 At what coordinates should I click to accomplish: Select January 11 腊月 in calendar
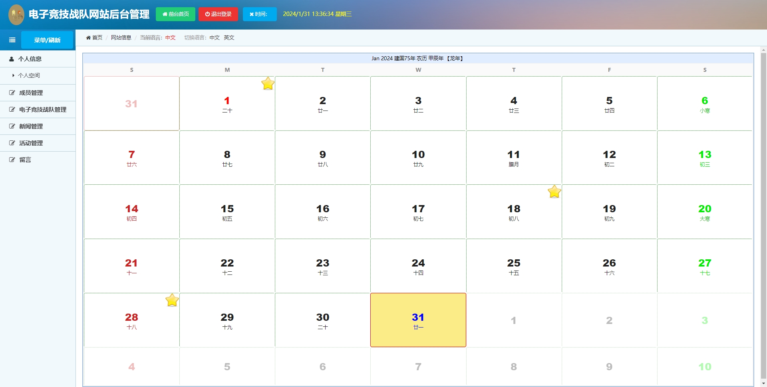tap(514, 158)
